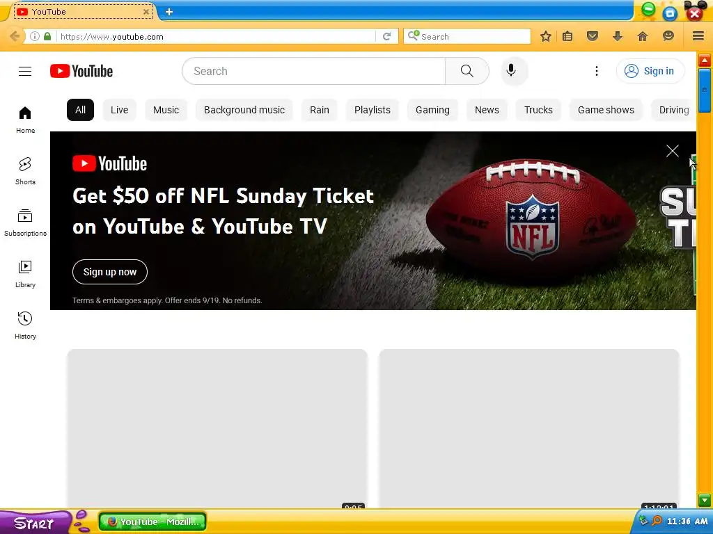This screenshot has height=534, width=713.
Task: Show site information icon in the address bar
Action: tap(35, 36)
